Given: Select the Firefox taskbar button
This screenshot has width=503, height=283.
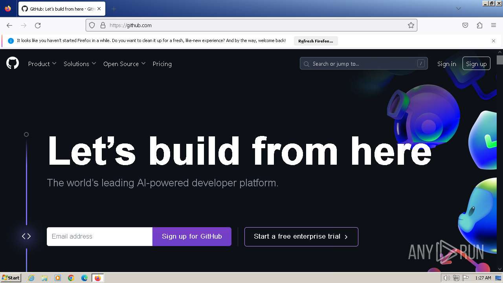Looking at the screenshot, I should click(97, 278).
